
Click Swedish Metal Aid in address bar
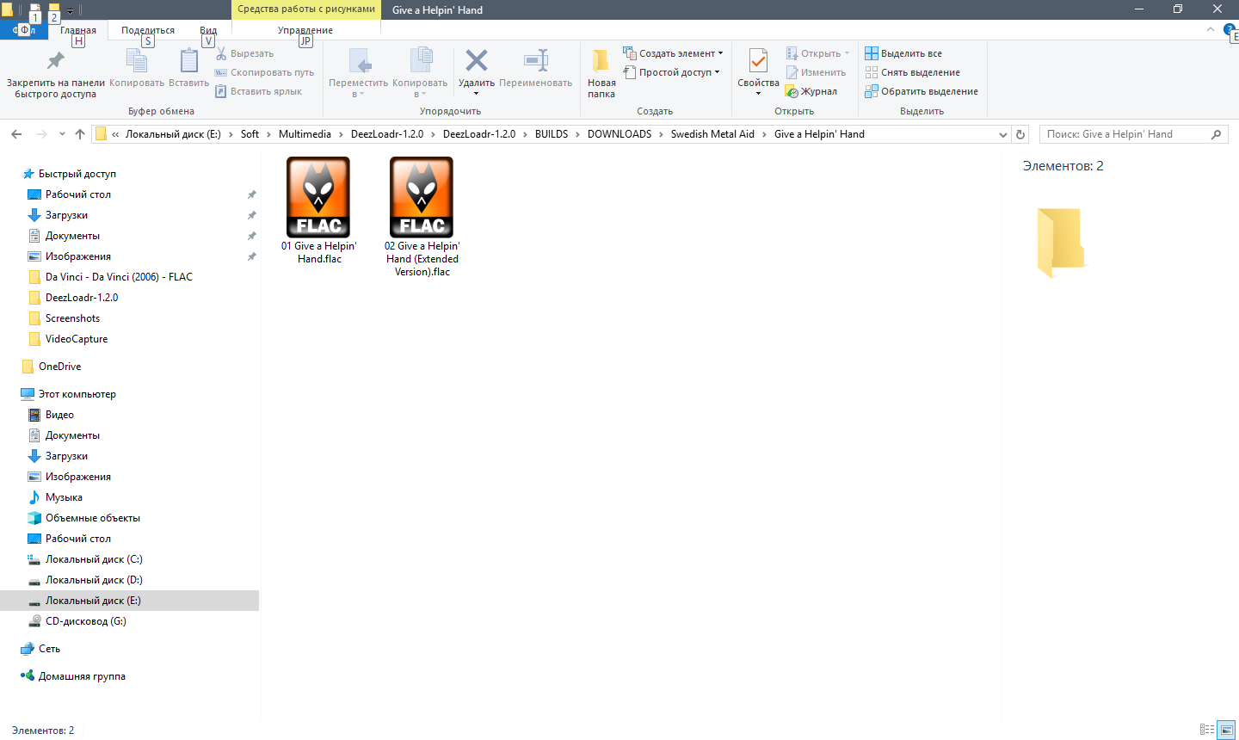pyautogui.click(x=712, y=134)
